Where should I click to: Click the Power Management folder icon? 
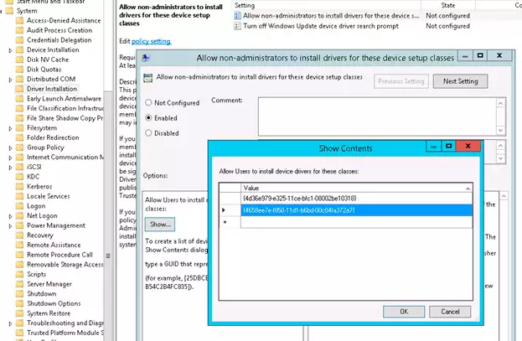click(20, 225)
